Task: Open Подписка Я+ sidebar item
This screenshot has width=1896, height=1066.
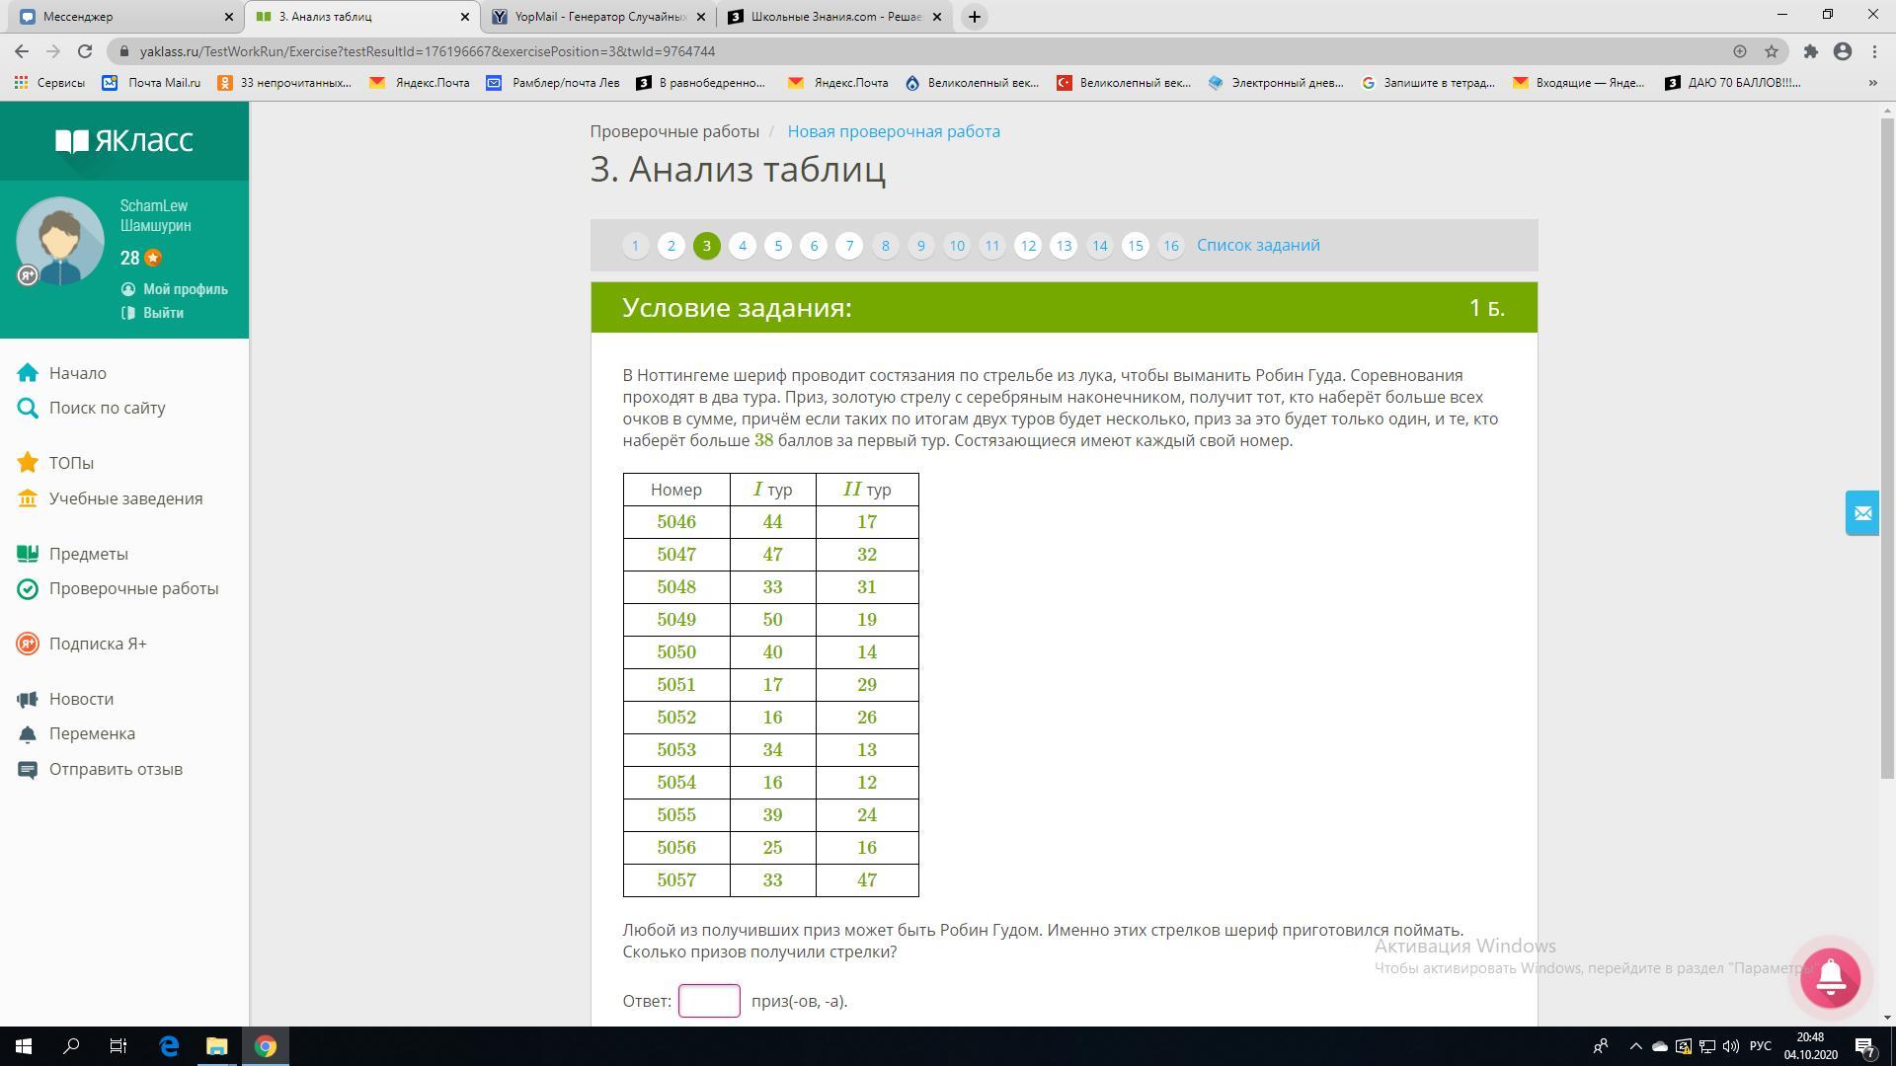Action: [98, 644]
